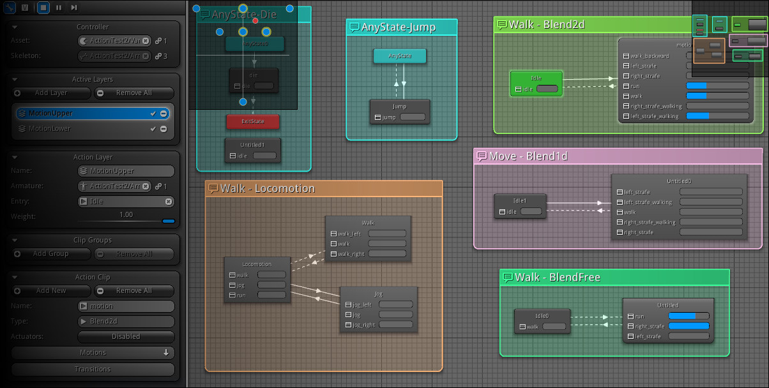This screenshot has width=769, height=388.
Task: Click the run clip icon in Locomotion node
Action: point(231,295)
